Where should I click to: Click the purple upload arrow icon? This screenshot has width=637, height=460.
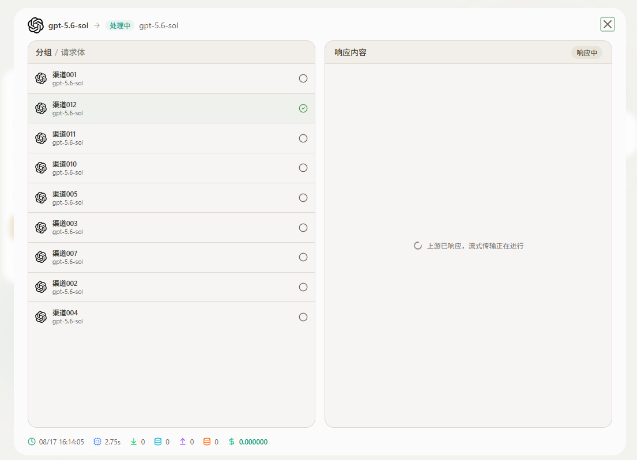[x=183, y=442]
